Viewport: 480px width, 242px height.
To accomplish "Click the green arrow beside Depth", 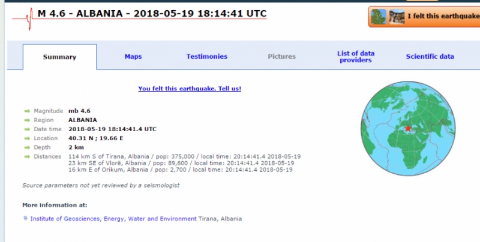I will tap(27, 147).
